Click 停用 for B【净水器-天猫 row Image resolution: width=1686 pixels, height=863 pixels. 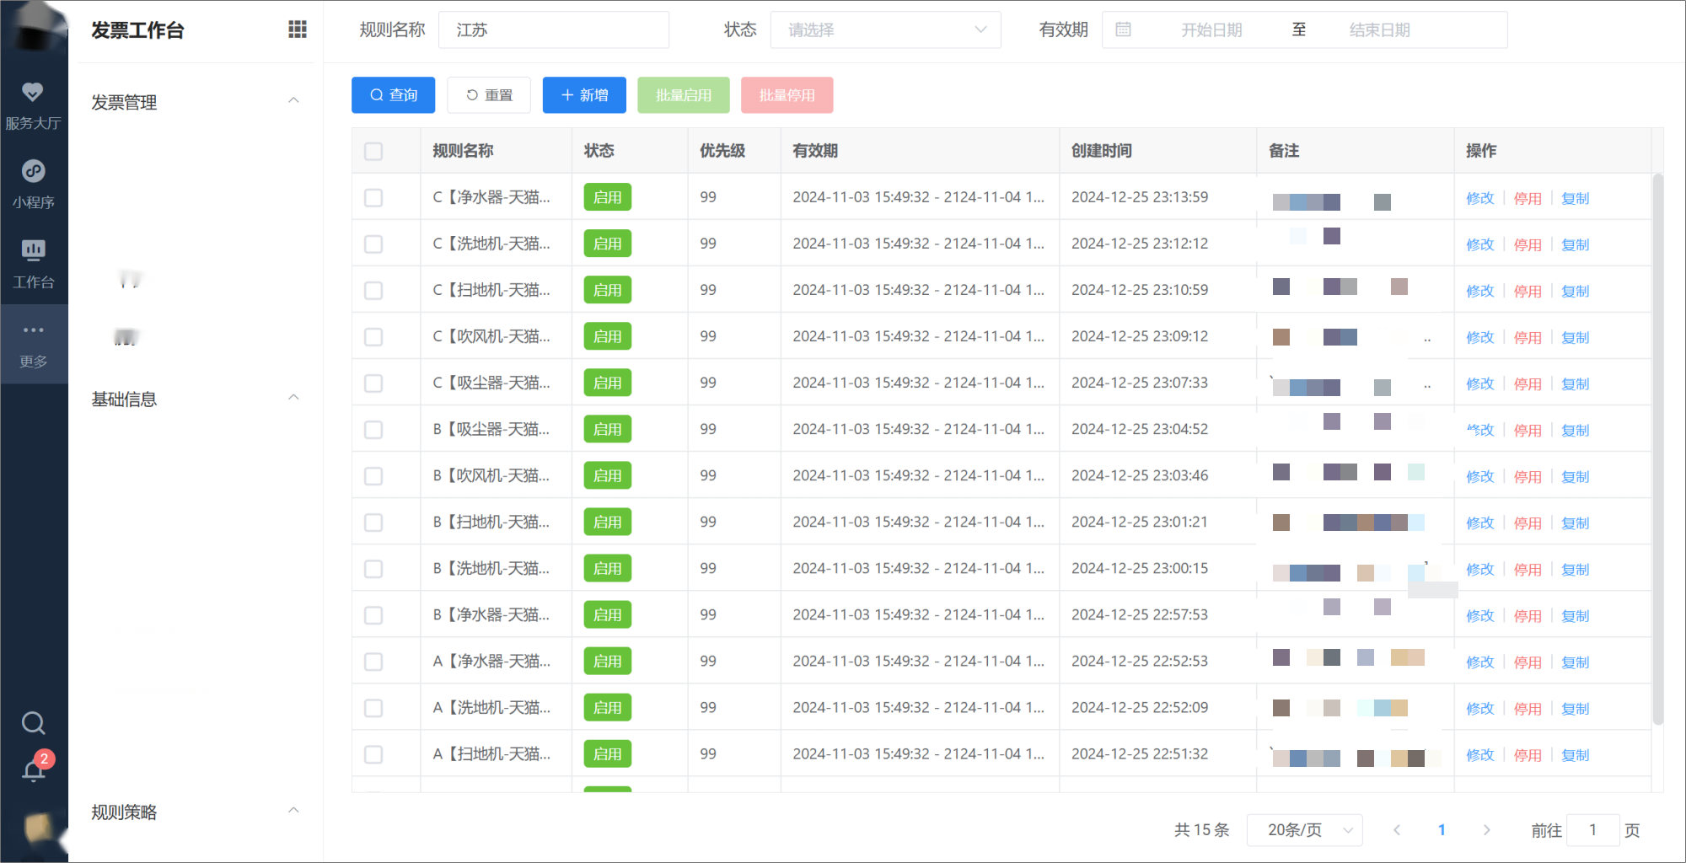tap(1528, 615)
